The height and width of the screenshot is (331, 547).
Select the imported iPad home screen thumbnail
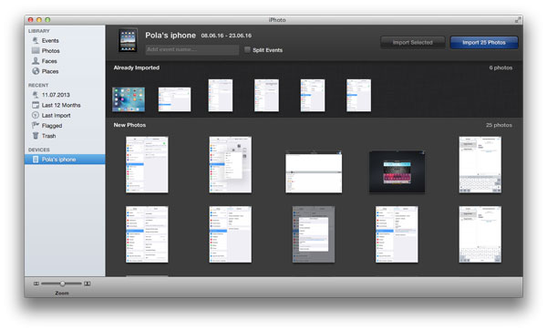tap(129, 99)
